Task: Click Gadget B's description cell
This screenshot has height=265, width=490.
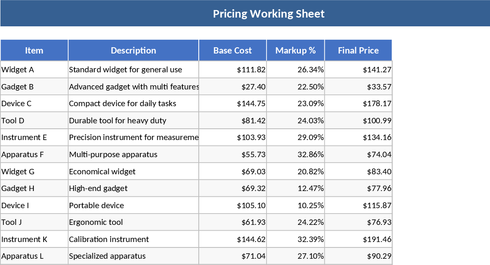Action: [x=133, y=87]
